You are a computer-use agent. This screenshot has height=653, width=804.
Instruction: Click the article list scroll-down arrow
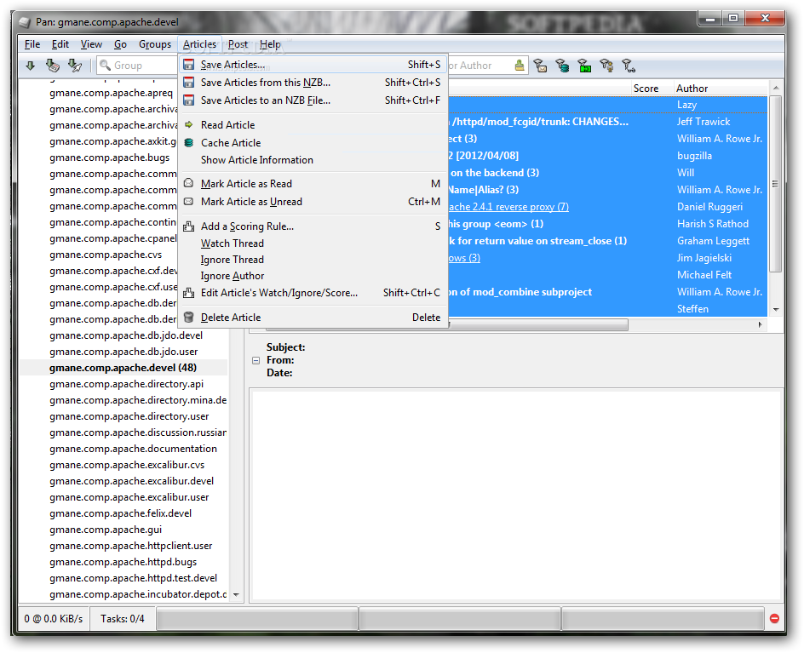(776, 310)
